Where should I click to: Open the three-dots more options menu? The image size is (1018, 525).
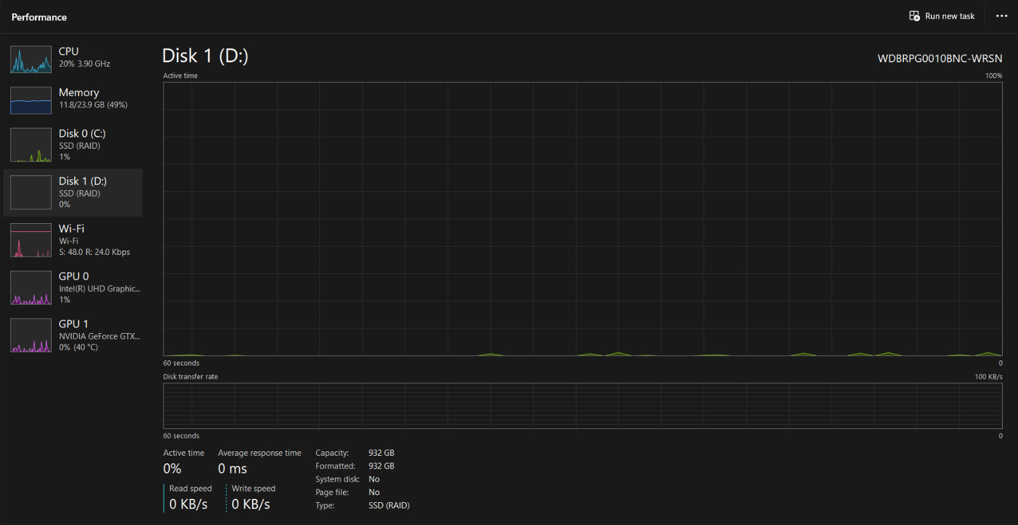(1001, 16)
